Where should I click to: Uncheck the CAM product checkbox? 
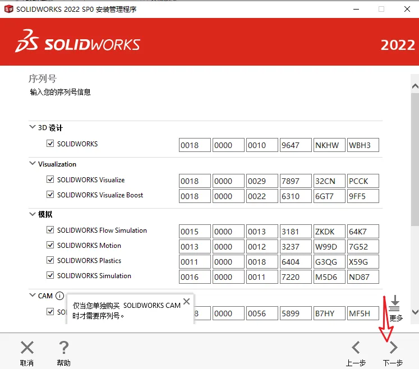50,312
